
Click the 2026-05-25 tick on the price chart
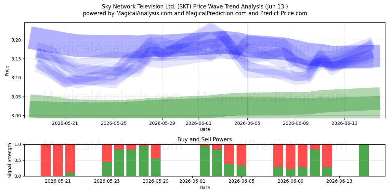114,123
